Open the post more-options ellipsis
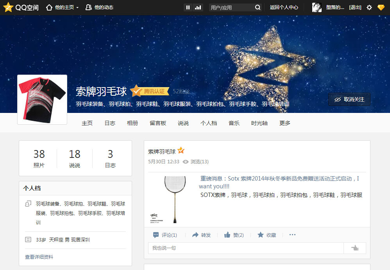Viewport: 390px width, 270px height. click(x=292, y=235)
